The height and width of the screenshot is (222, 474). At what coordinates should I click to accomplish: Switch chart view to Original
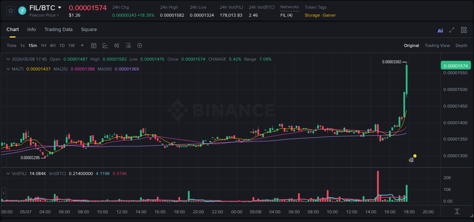411,45
